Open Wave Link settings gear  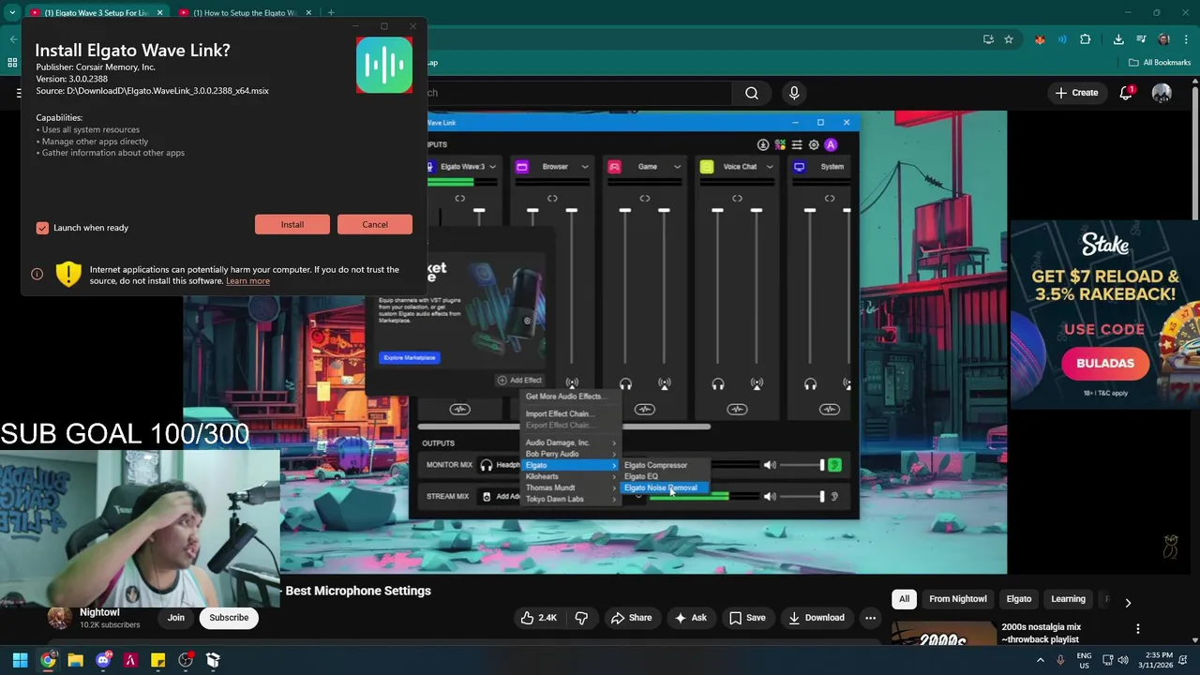click(x=814, y=144)
